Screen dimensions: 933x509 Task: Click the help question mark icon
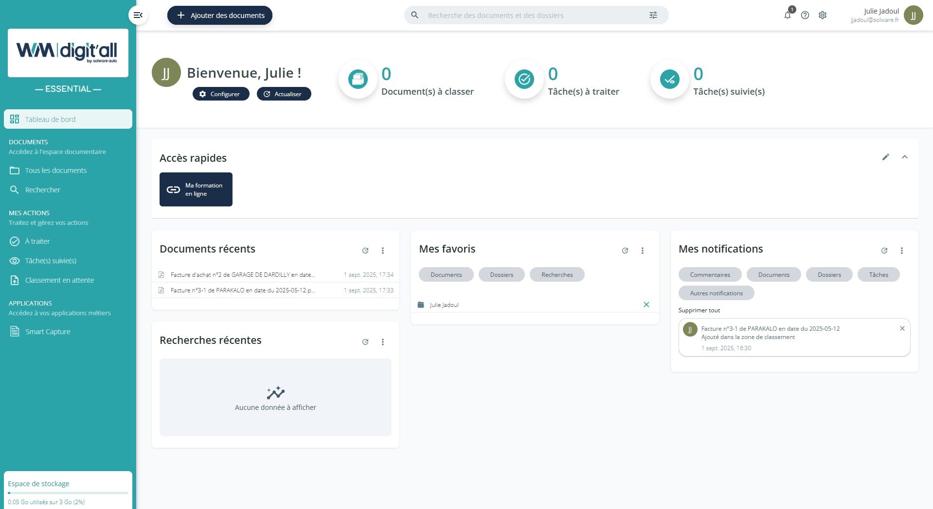805,16
